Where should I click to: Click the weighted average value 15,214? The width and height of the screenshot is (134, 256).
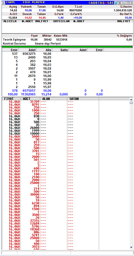(x=46, y=94)
